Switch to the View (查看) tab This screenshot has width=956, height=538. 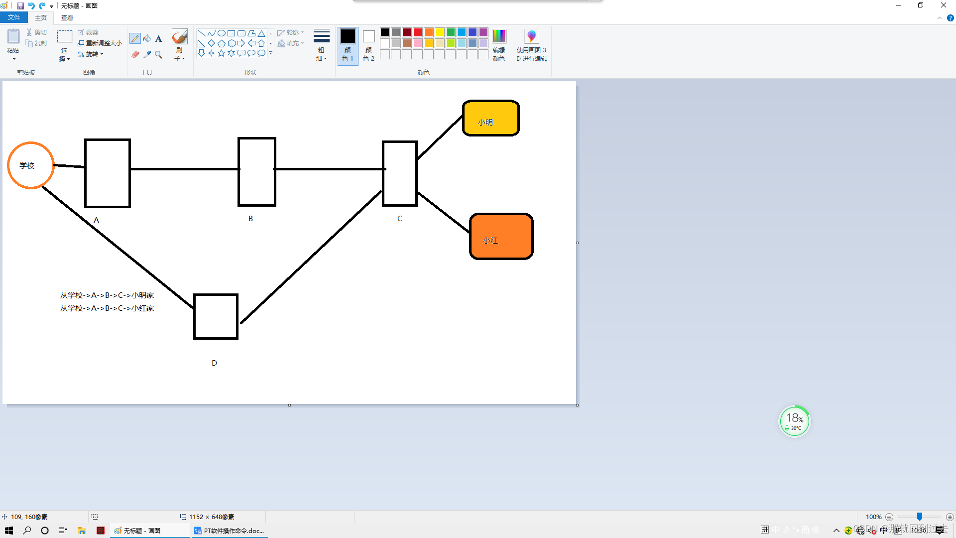(x=67, y=17)
